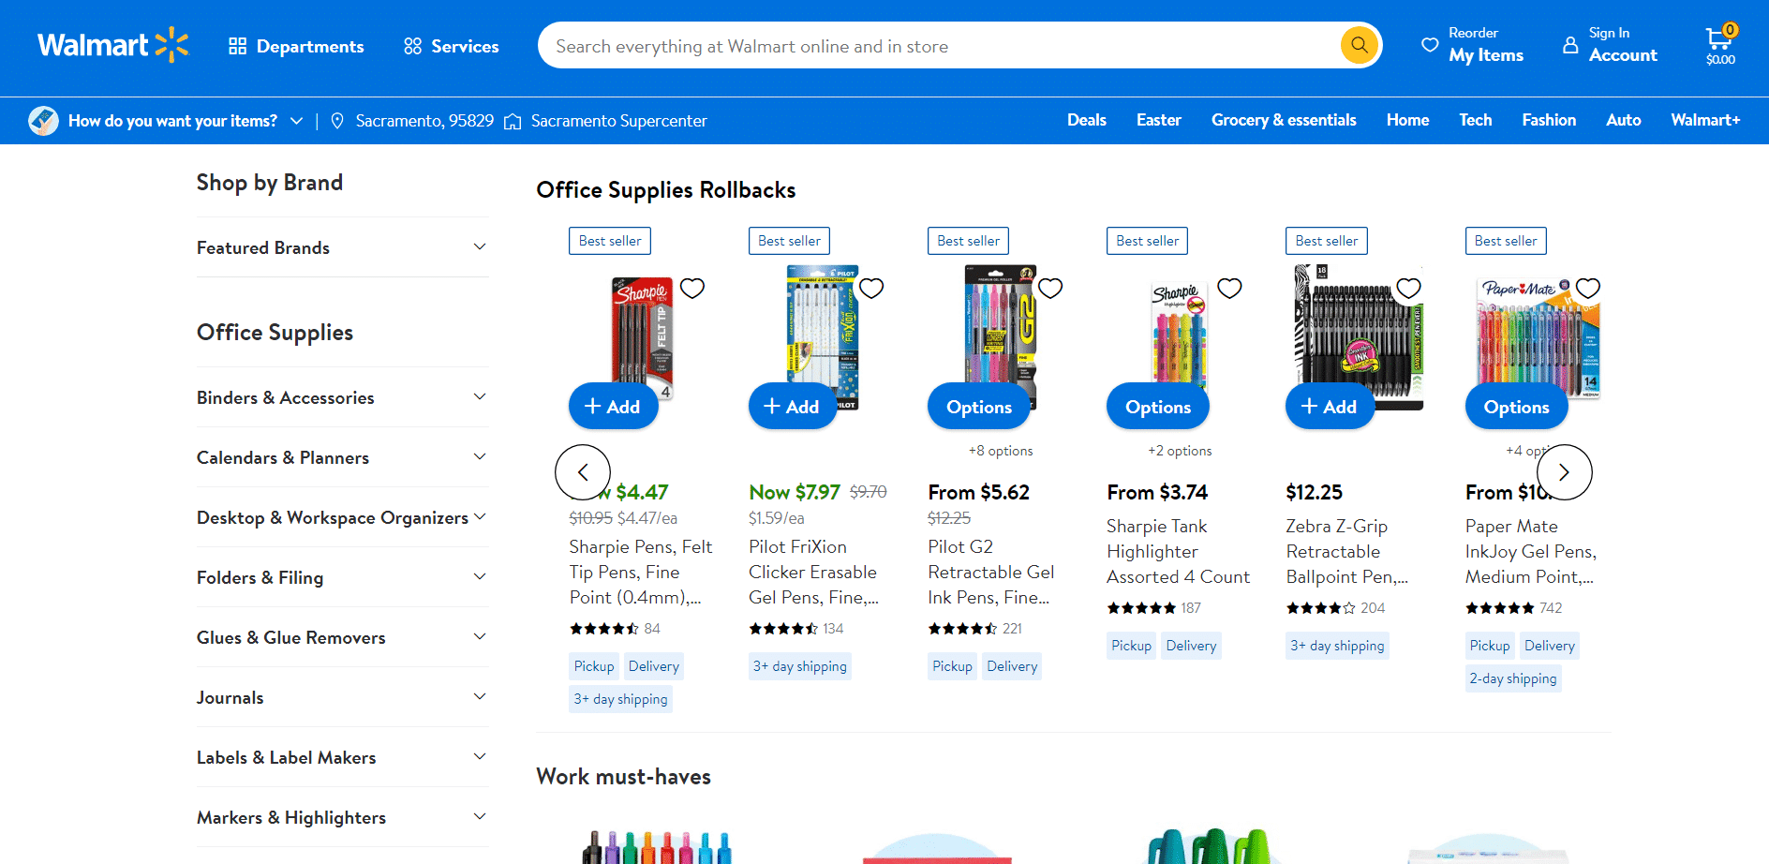Click Sacramento Supercenter store text
1769x864 pixels.
pyautogui.click(x=618, y=121)
